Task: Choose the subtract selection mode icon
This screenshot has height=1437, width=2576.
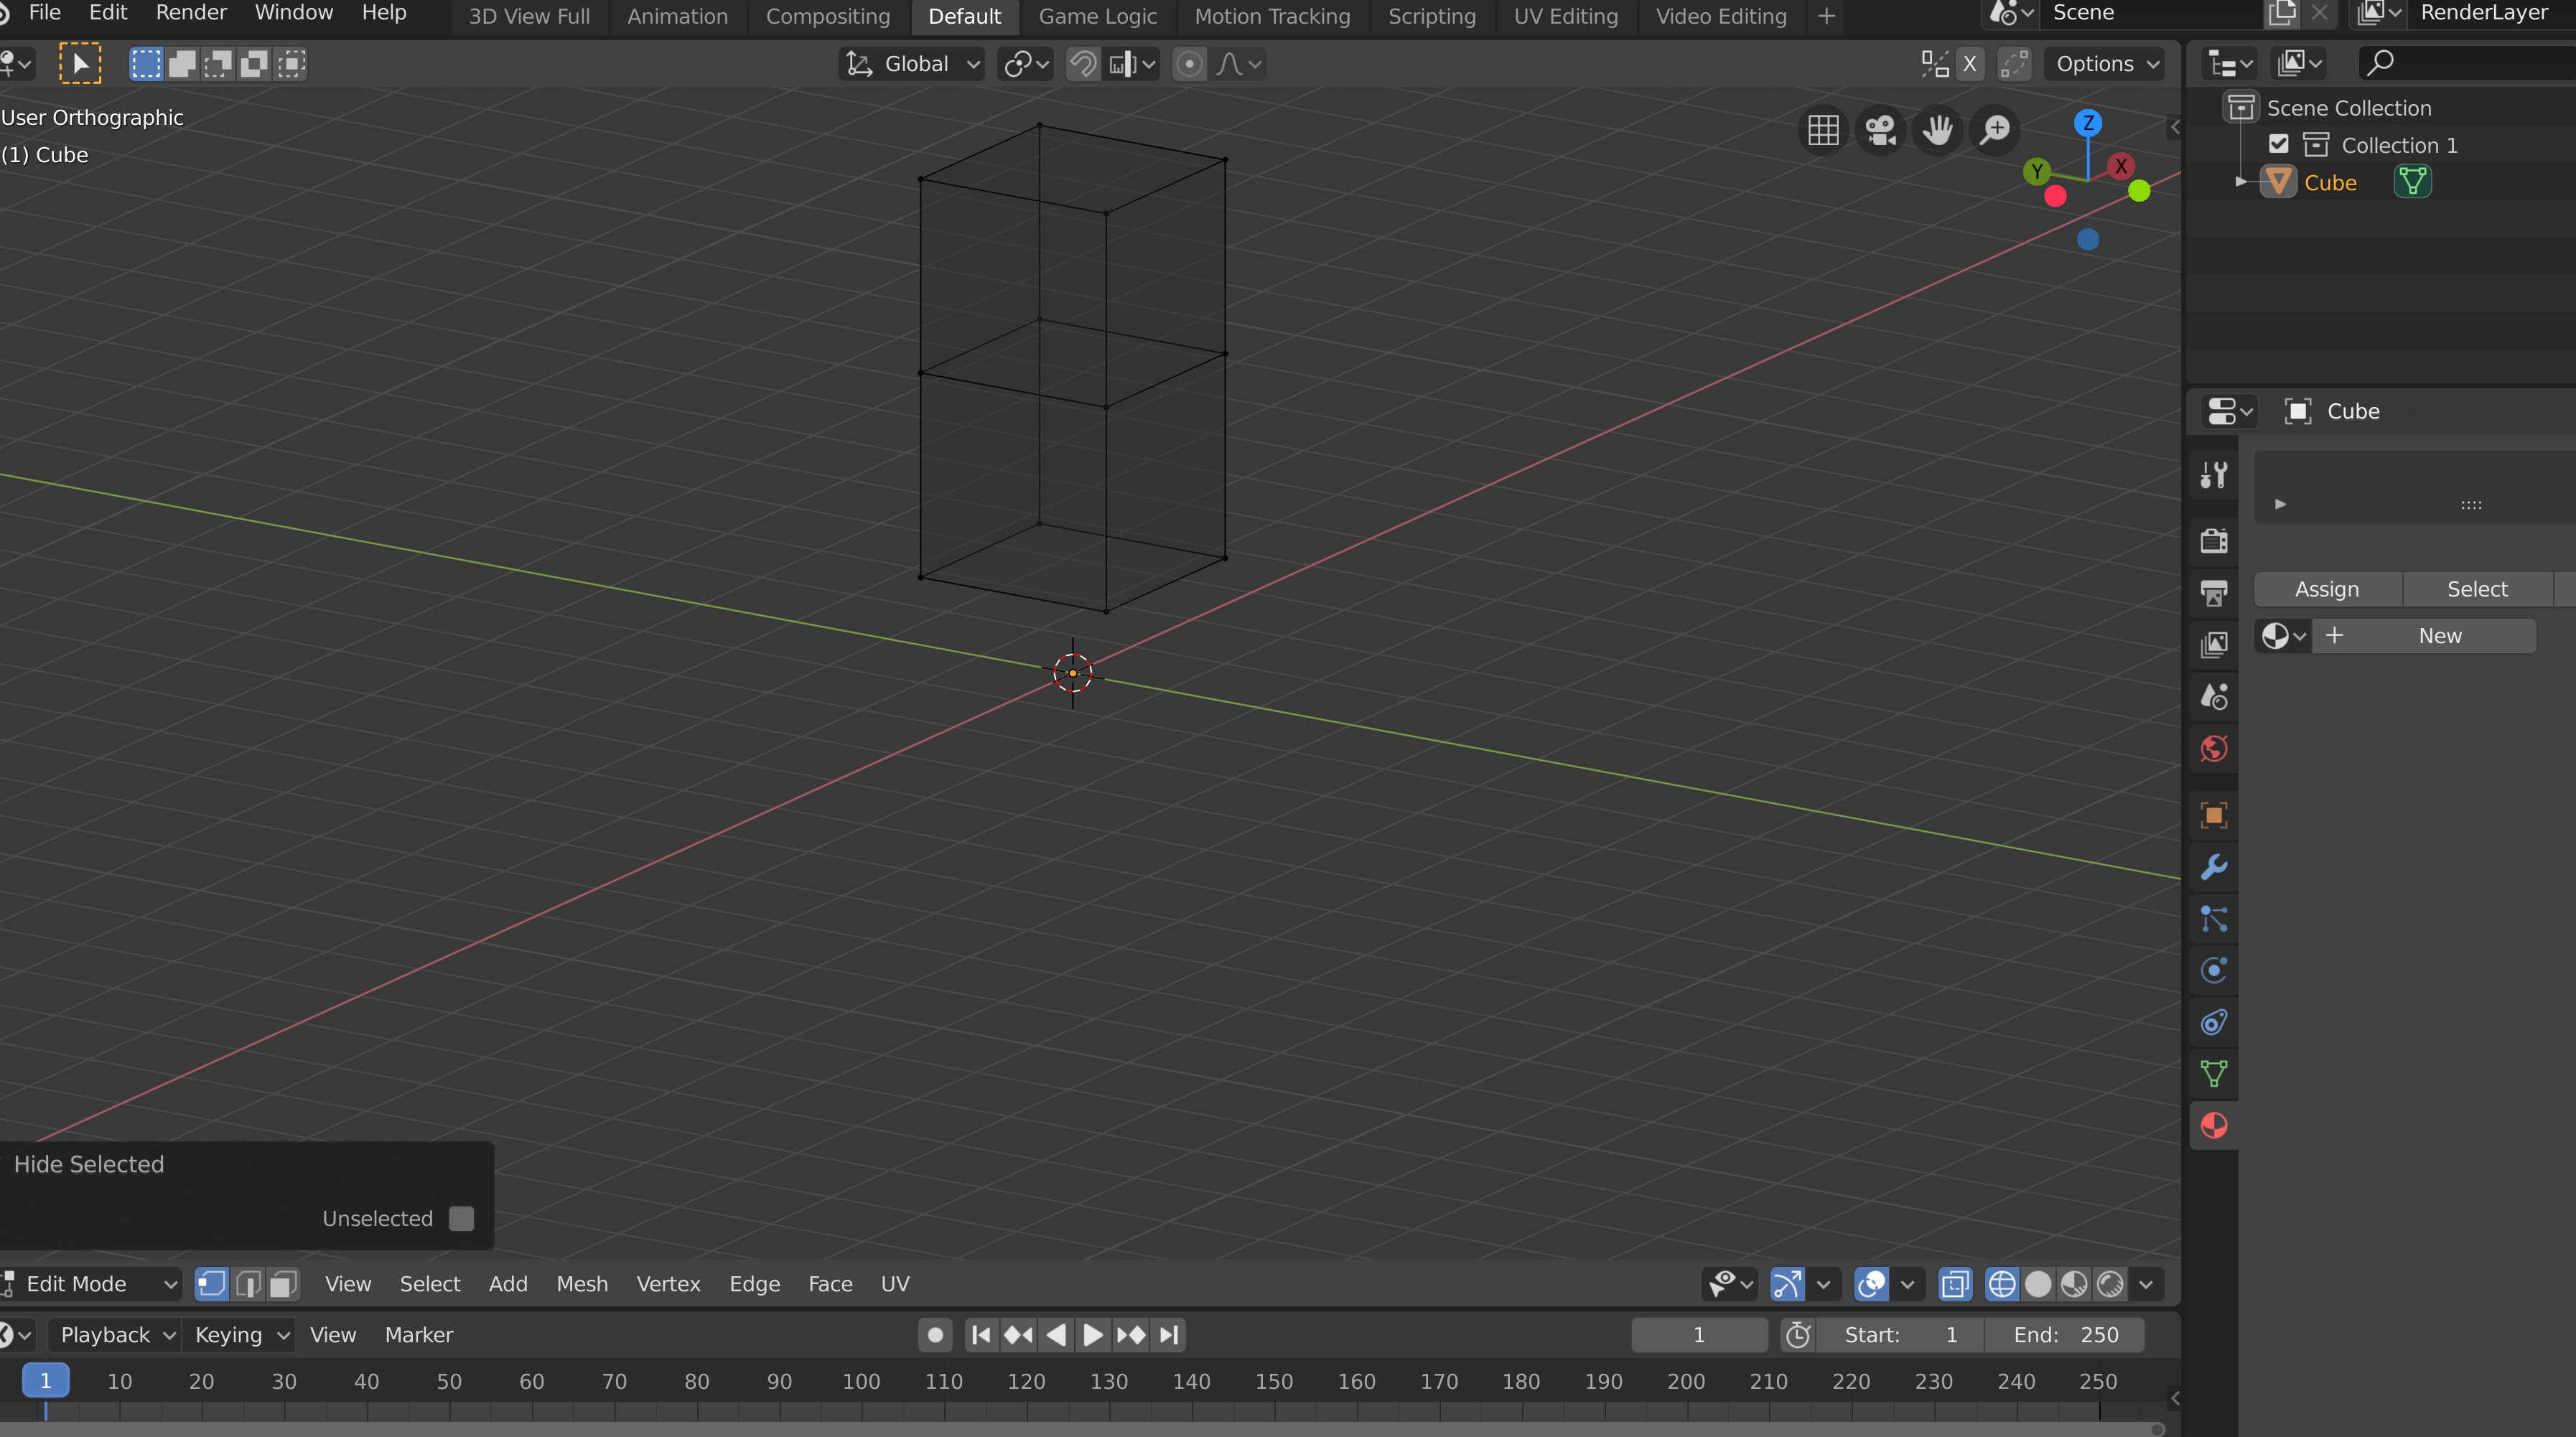Action: point(218,64)
